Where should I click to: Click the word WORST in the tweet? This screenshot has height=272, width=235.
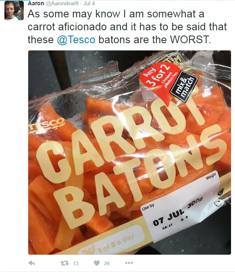(x=190, y=40)
